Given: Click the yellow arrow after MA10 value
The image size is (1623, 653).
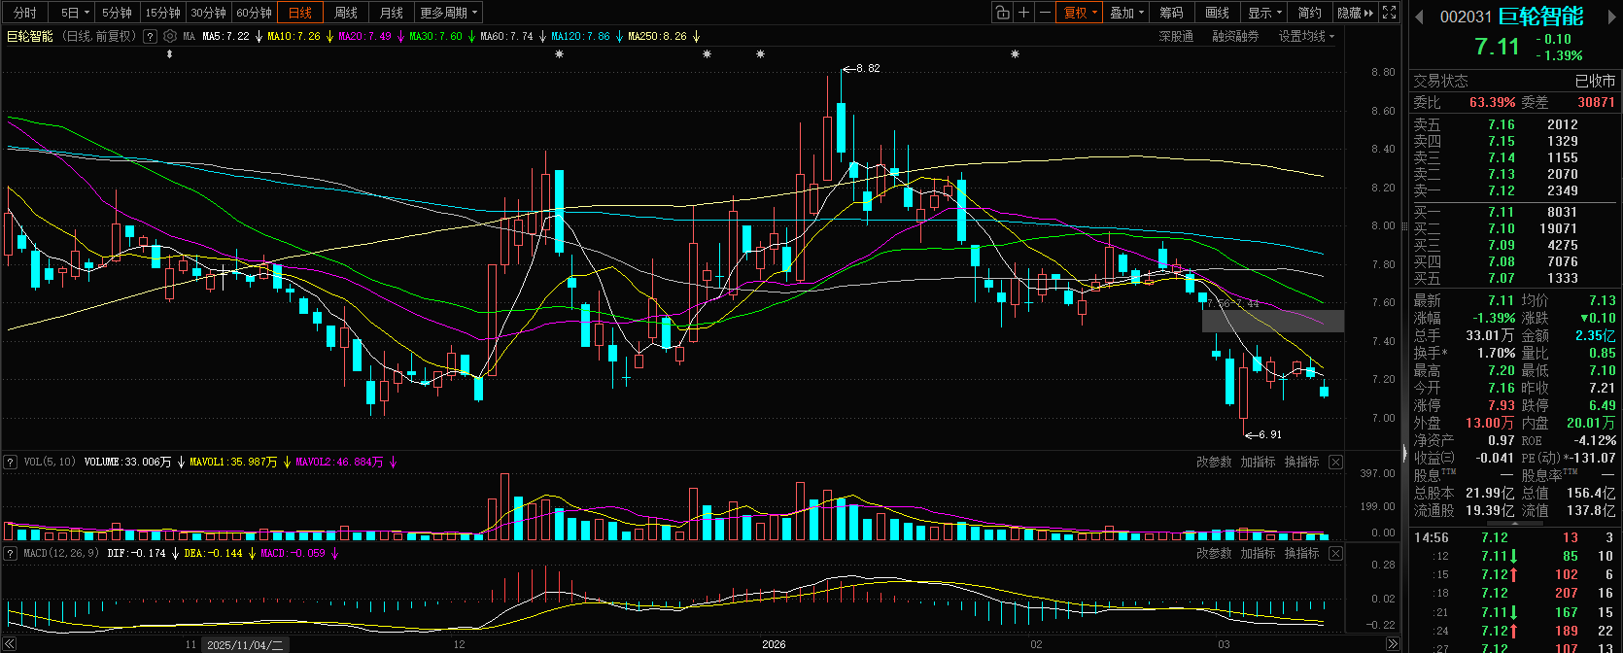Looking at the screenshot, I should click(x=329, y=36).
